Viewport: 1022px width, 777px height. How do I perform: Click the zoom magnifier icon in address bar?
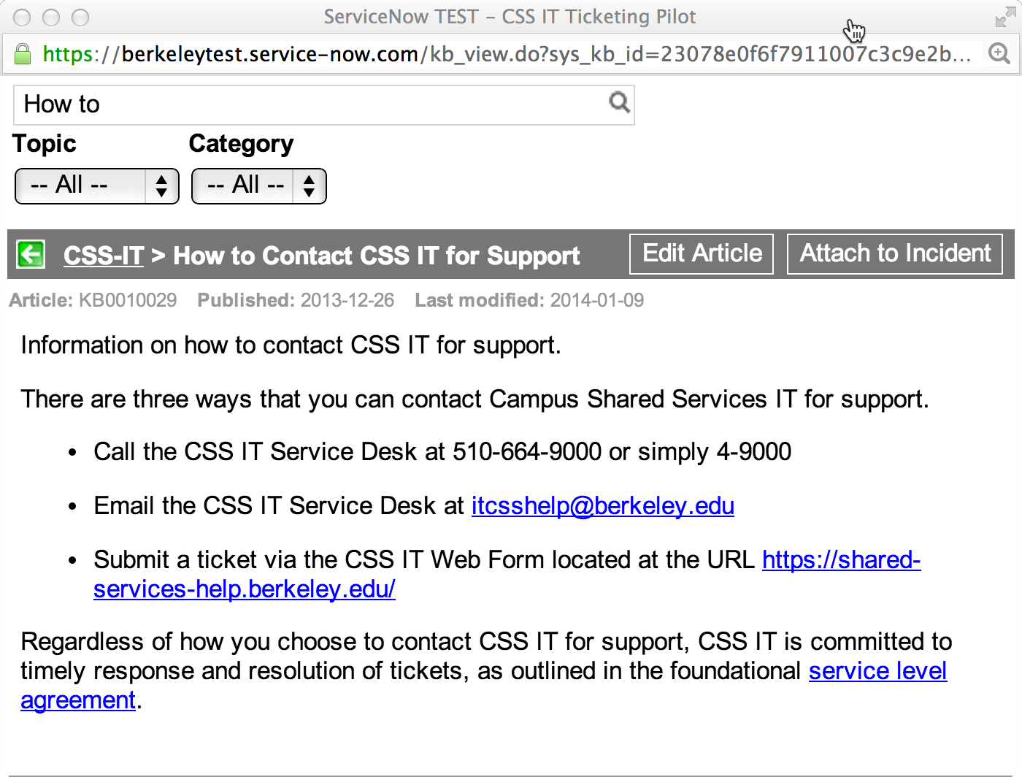tap(999, 53)
